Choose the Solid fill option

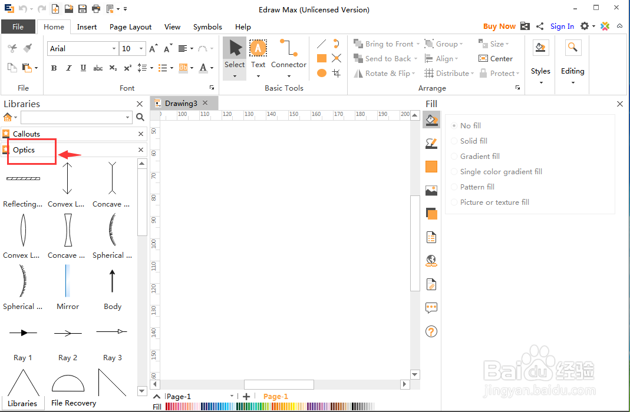point(469,141)
